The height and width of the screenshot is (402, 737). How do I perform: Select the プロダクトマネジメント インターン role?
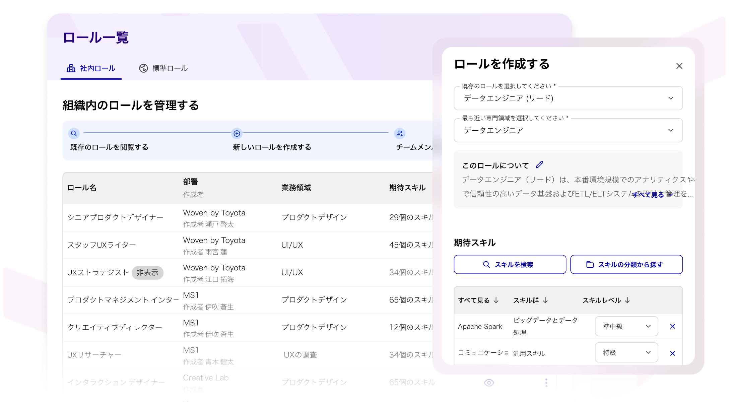123,300
